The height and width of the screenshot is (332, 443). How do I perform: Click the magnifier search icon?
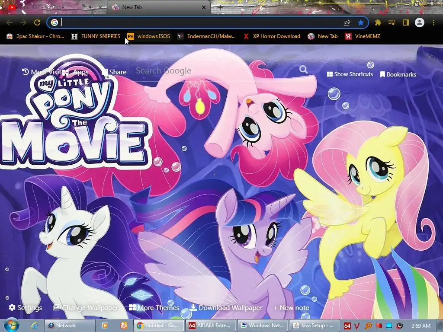click(303, 70)
